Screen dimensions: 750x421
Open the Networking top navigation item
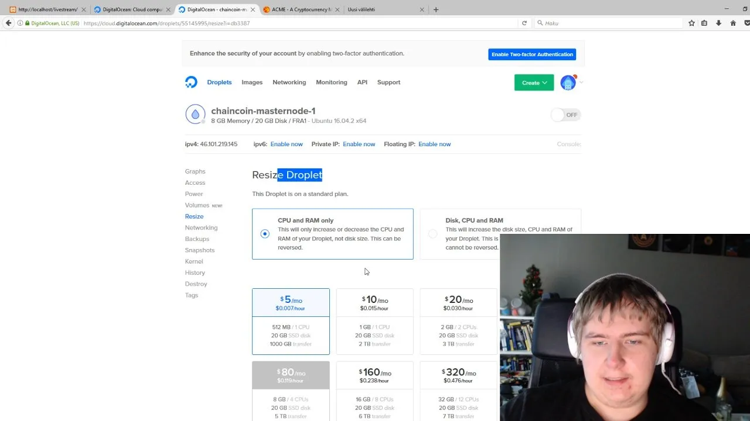289,82
